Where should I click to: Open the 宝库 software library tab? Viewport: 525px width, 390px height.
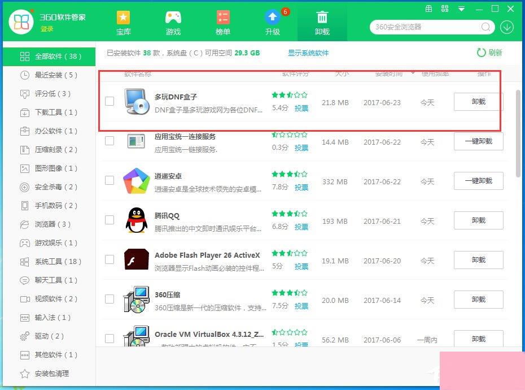point(123,23)
